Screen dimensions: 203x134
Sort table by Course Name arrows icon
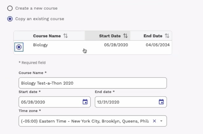point(65,36)
